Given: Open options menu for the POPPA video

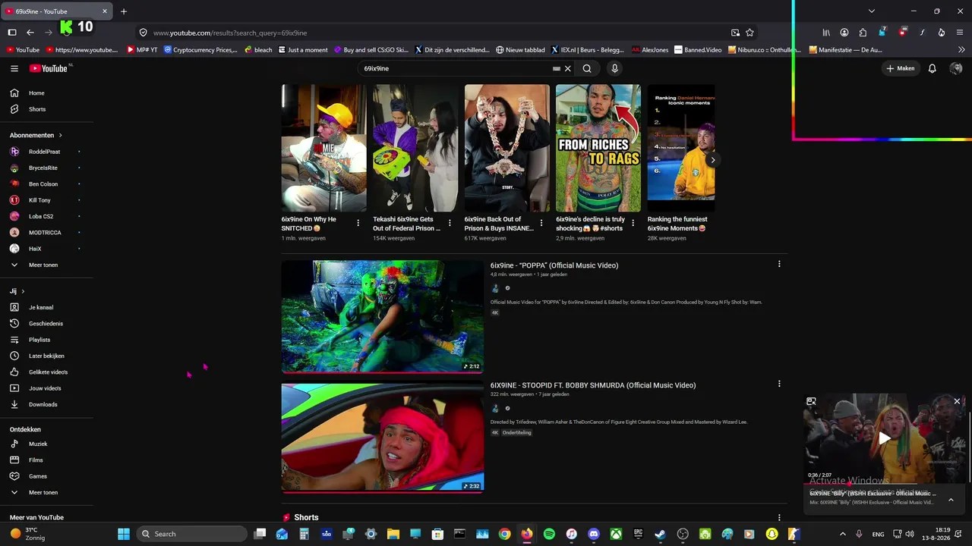Looking at the screenshot, I should [779, 264].
